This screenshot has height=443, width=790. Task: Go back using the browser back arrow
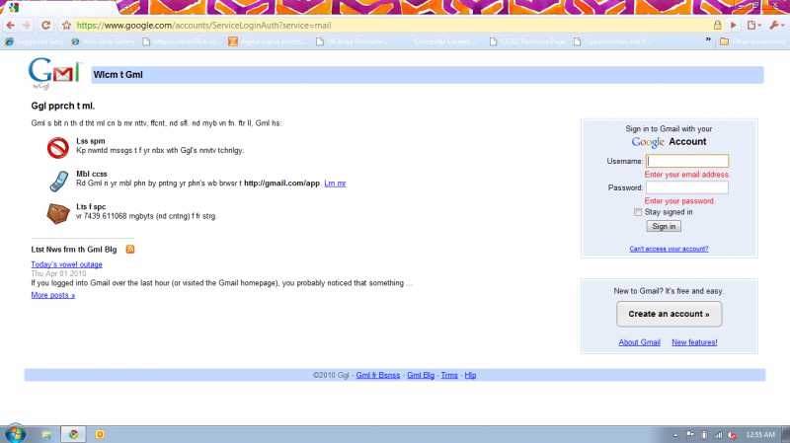[x=10, y=26]
